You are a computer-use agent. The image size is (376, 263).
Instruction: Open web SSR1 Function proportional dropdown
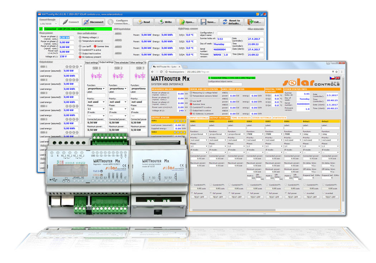coord(199,134)
